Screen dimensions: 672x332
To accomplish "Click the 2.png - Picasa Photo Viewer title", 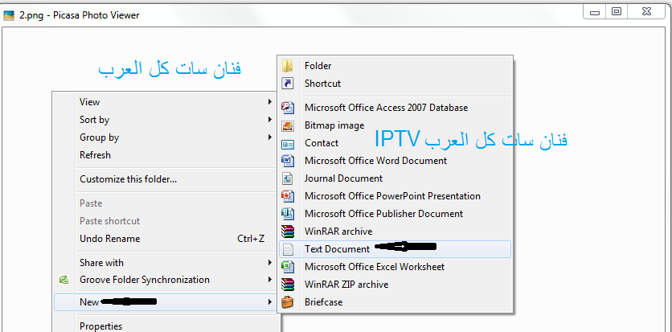I will pos(80,16).
